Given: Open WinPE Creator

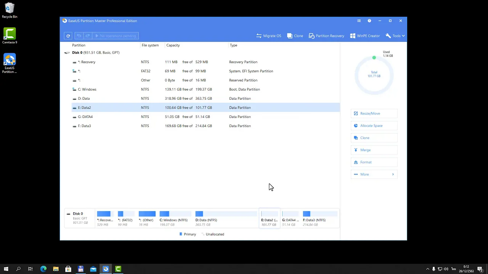Looking at the screenshot, I should (365, 36).
